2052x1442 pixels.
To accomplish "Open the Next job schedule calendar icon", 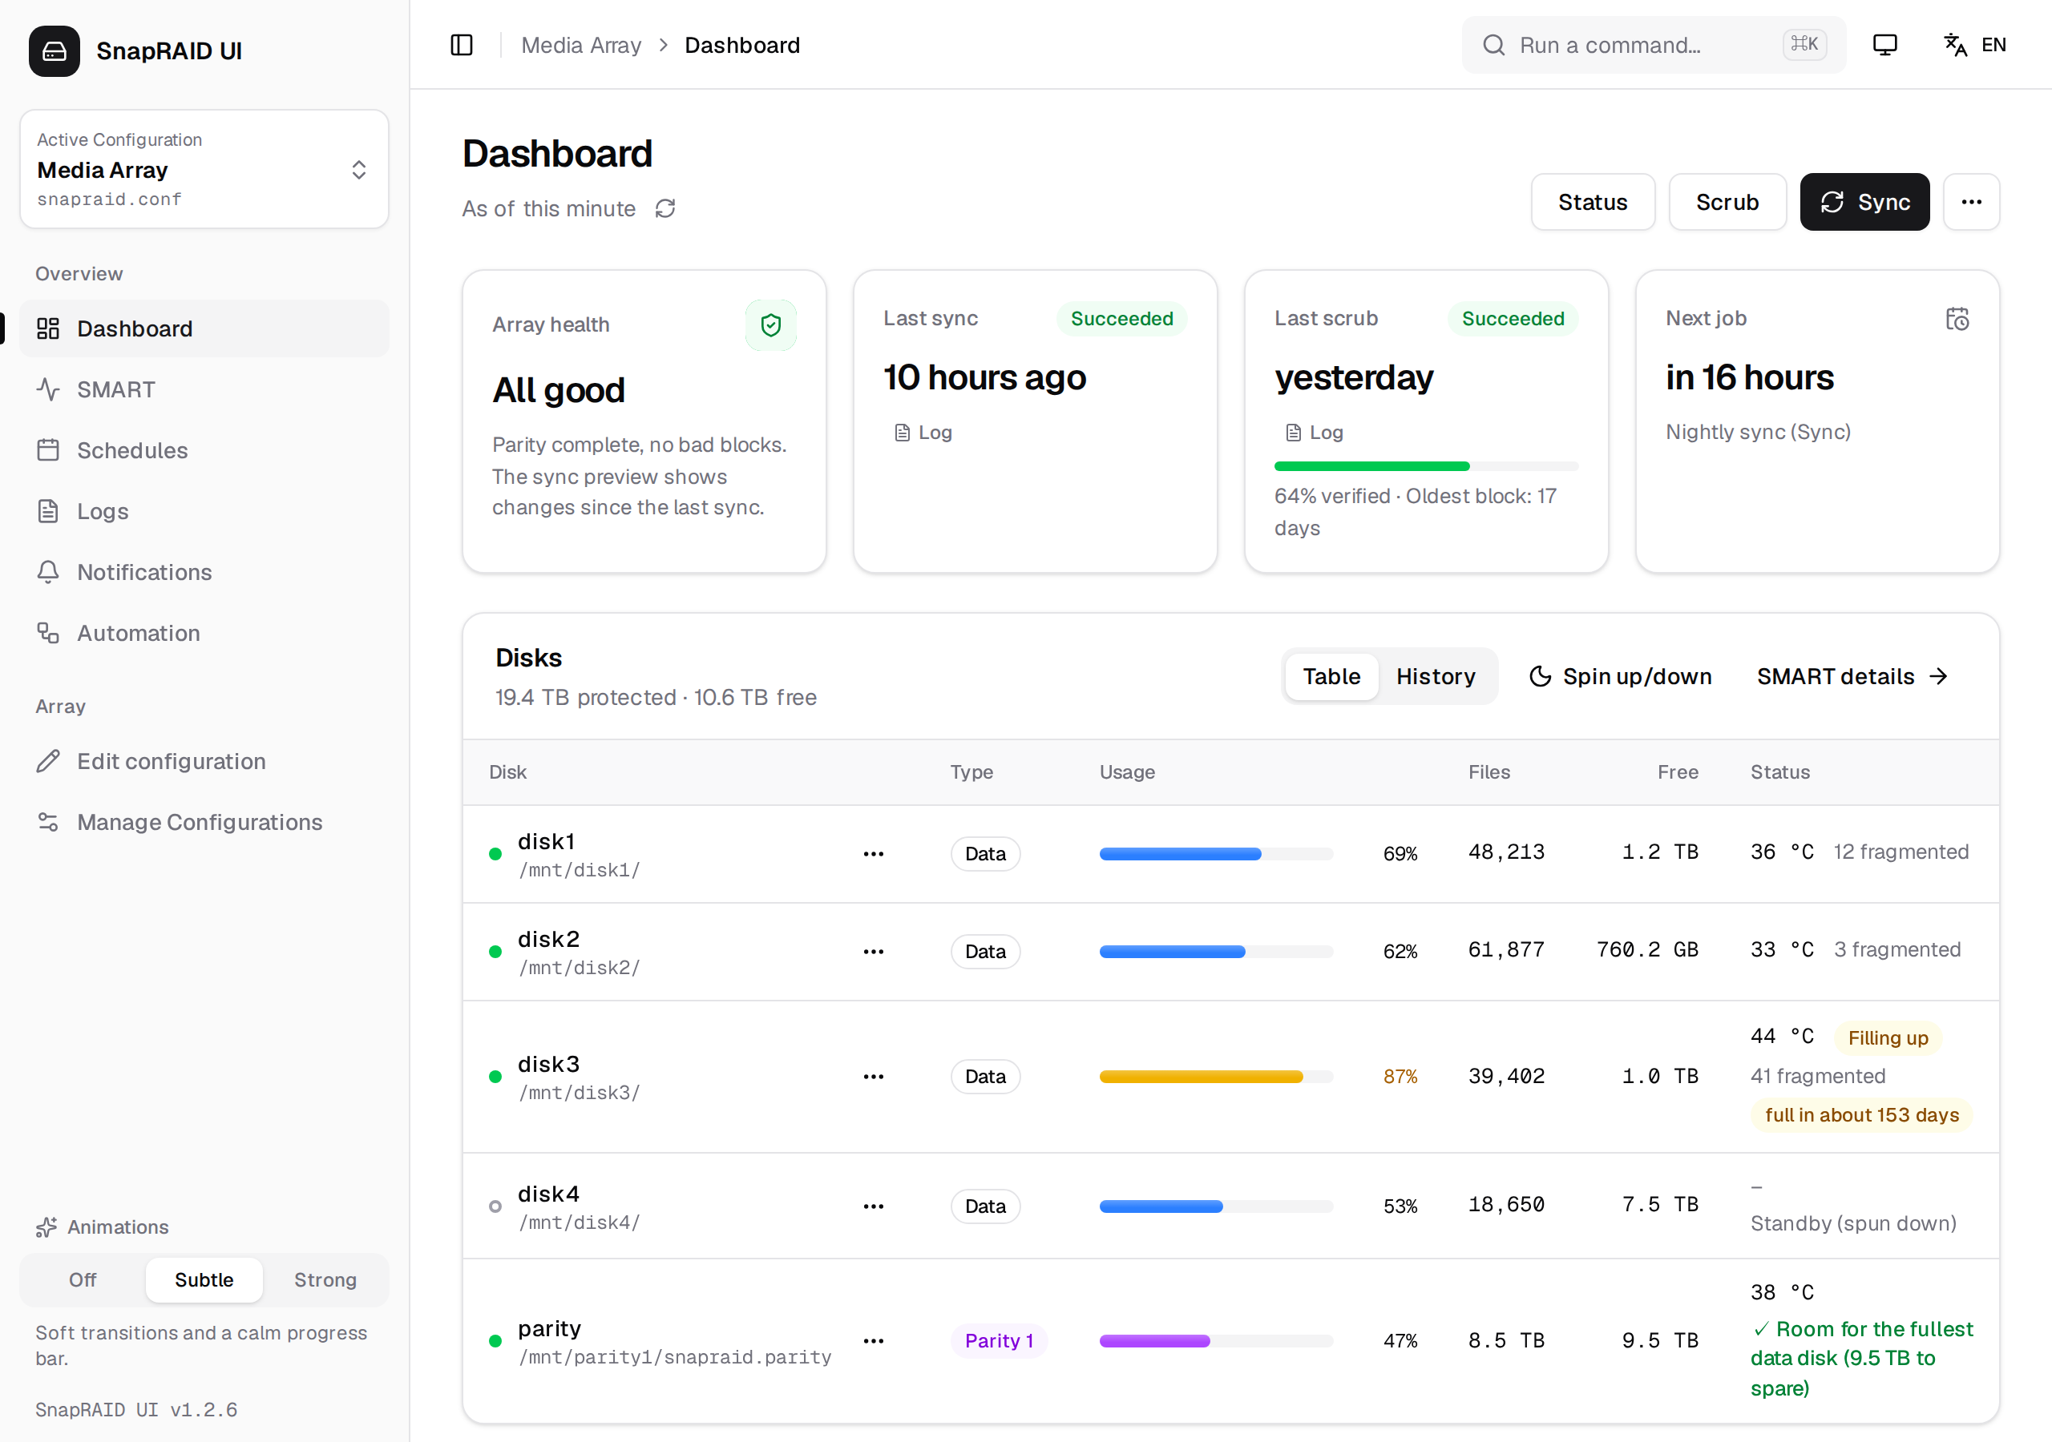I will (x=1957, y=319).
